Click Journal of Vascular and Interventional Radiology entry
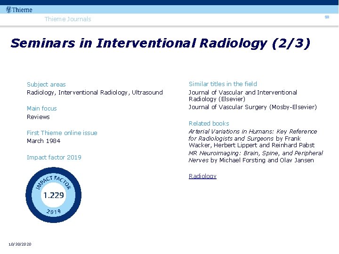339x254 pixels. click(243, 95)
